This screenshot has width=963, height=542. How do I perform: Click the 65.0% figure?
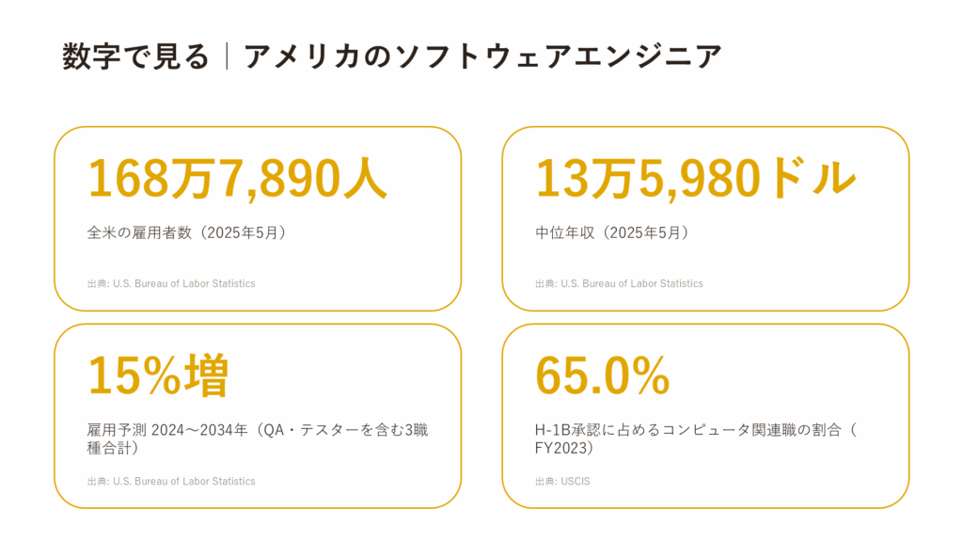point(603,375)
